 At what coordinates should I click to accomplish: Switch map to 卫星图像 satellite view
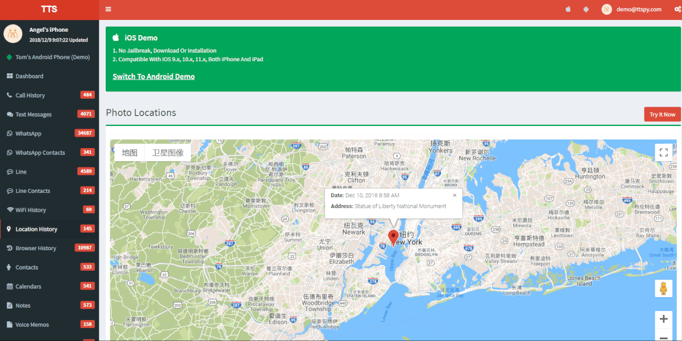[168, 153]
